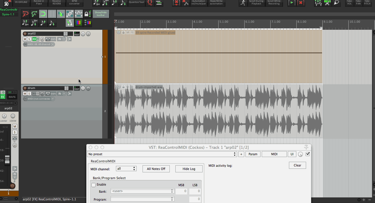Click the pin icon on the FX window

pos(306,147)
